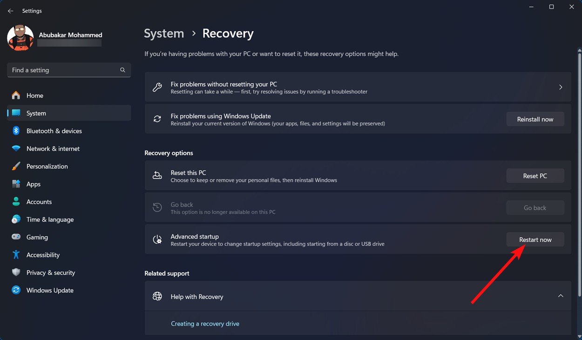This screenshot has width=582, height=340.
Task: Expand the fix problems troubleshooter row
Action: [x=561, y=87]
